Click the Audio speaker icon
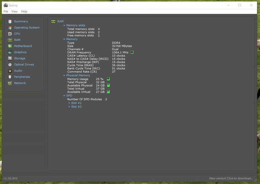The height and width of the screenshot is (184, 260). tap(10, 71)
